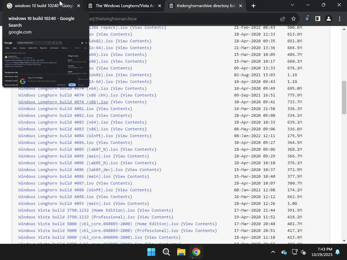Open notifications bell icon
The image size is (347, 260).
pyautogui.click(x=338, y=252)
